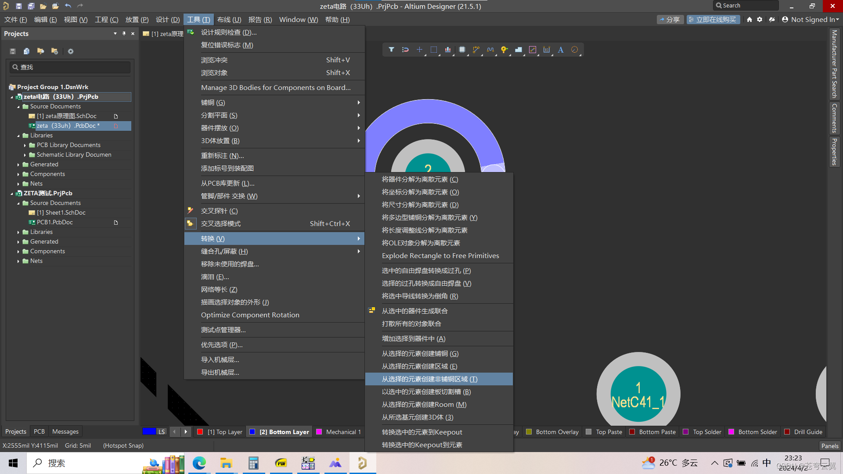Select Optimize Component Rotation from Tools menu
Image resolution: width=843 pixels, height=474 pixels.
pyautogui.click(x=250, y=315)
